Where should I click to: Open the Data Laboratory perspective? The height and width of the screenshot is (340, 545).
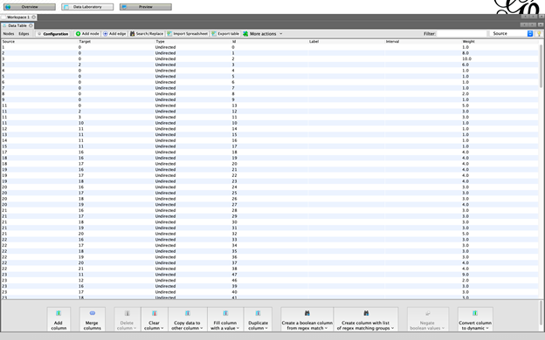pyautogui.click(x=87, y=7)
